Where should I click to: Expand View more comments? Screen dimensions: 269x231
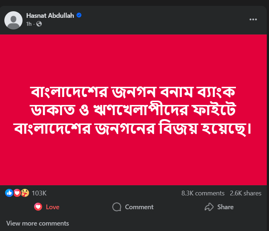coord(37,223)
